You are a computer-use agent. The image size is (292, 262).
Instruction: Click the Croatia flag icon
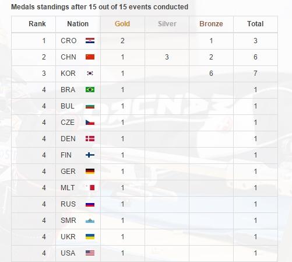point(90,41)
